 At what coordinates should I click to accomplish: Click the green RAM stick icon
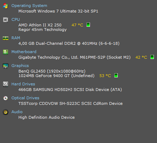6,38
